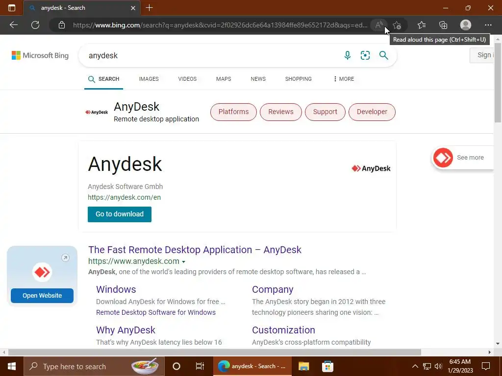Screen dimensions: 502x376
Task: Launch Microsoft Store from the taskbar
Action: click(x=327, y=366)
